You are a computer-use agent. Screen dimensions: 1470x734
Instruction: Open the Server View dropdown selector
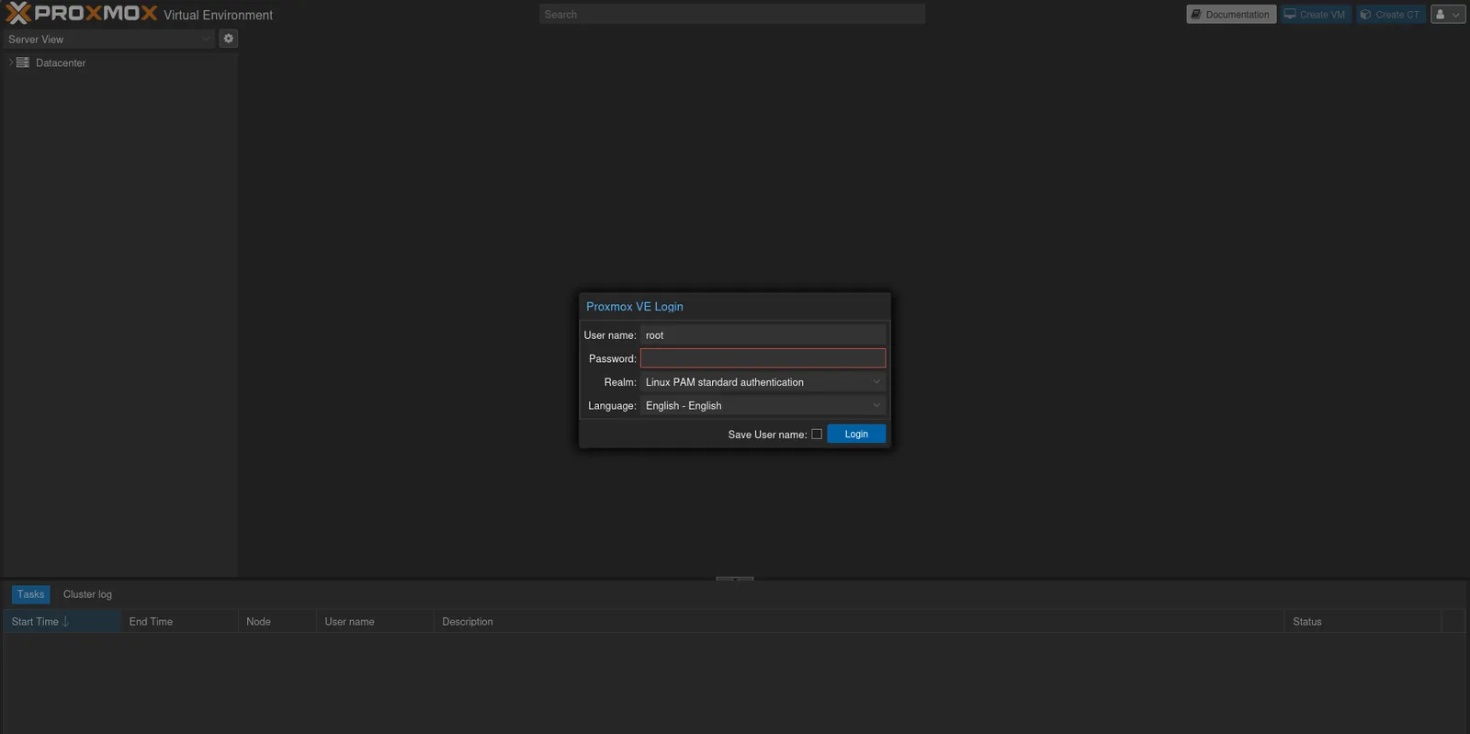click(108, 40)
